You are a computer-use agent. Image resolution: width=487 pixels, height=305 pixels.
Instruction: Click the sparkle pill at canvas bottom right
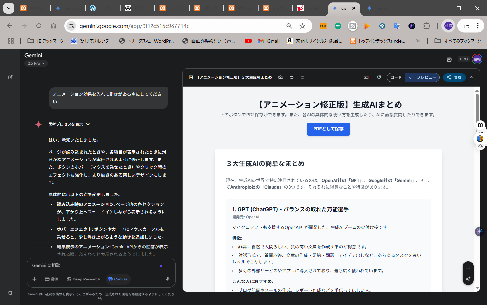pos(468,279)
